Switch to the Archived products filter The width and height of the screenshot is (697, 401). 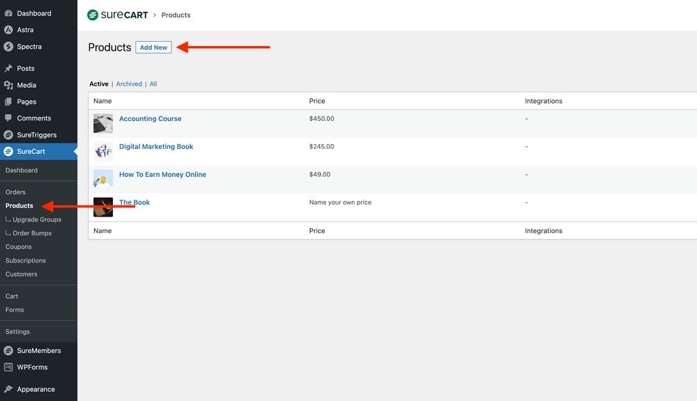click(129, 84)
